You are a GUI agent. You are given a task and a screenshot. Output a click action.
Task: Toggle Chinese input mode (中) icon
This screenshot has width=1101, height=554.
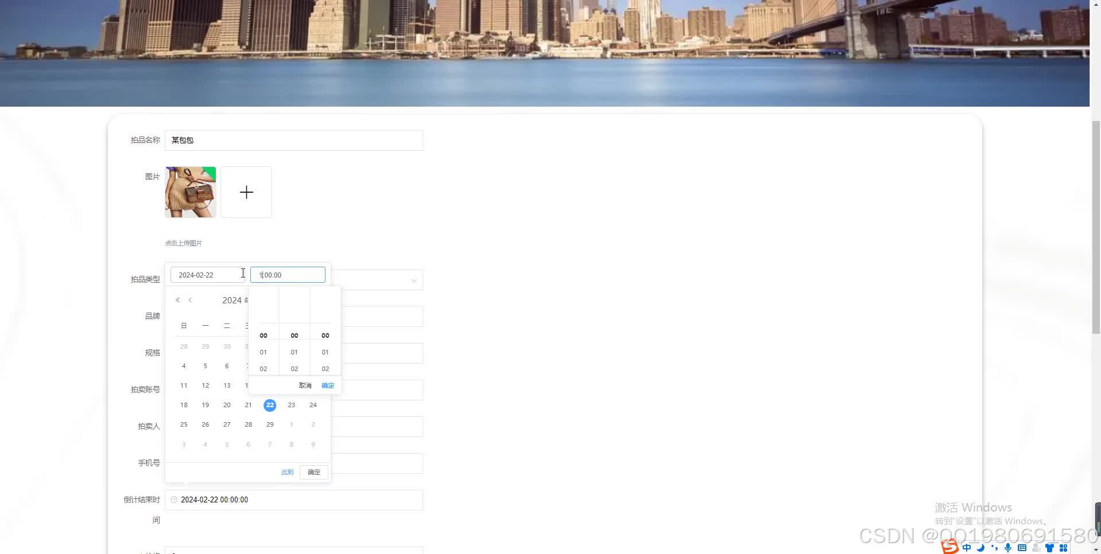(x=967, y=548)
